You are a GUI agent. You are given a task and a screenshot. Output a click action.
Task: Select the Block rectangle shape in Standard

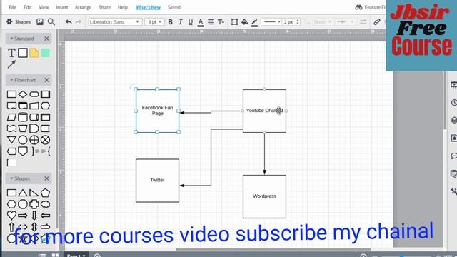pos(23,53)
